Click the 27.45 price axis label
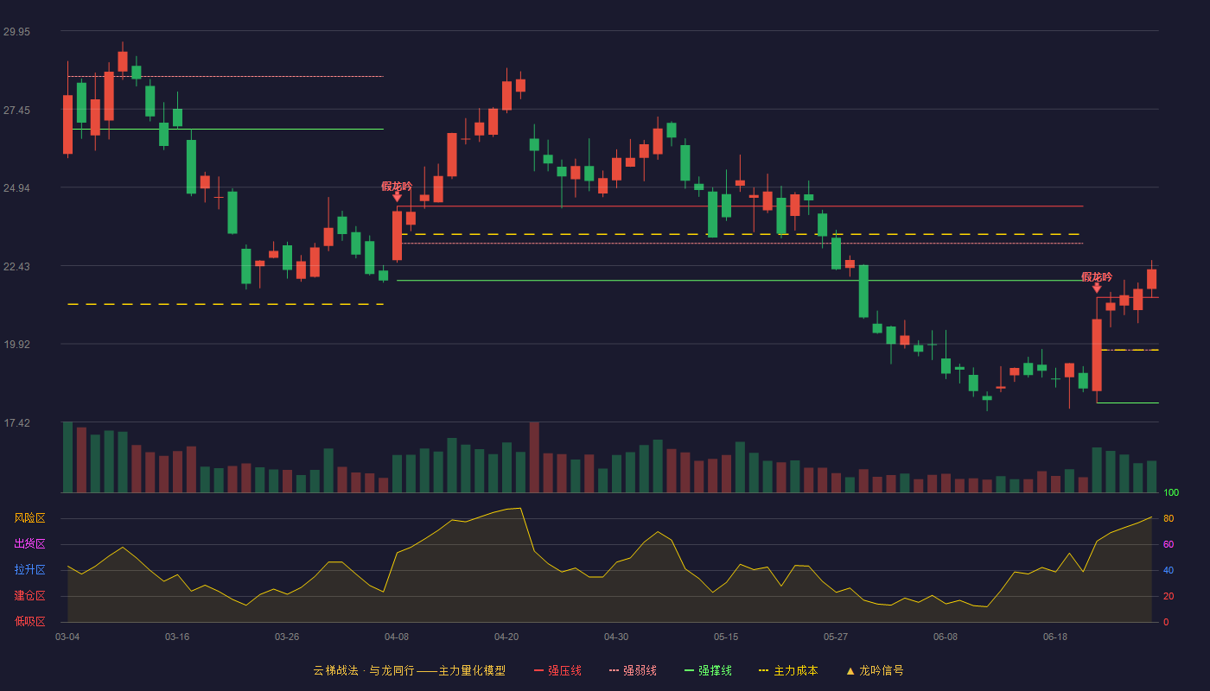The image size is (1210, 691). [16, 111]
